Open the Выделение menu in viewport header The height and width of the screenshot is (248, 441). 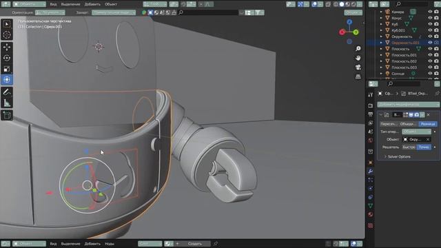coord(70,4)
